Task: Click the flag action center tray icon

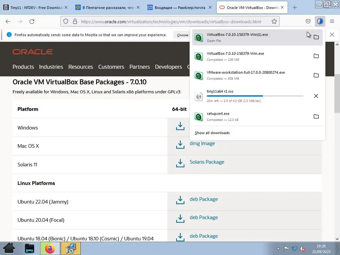Action: click(286, 248)
